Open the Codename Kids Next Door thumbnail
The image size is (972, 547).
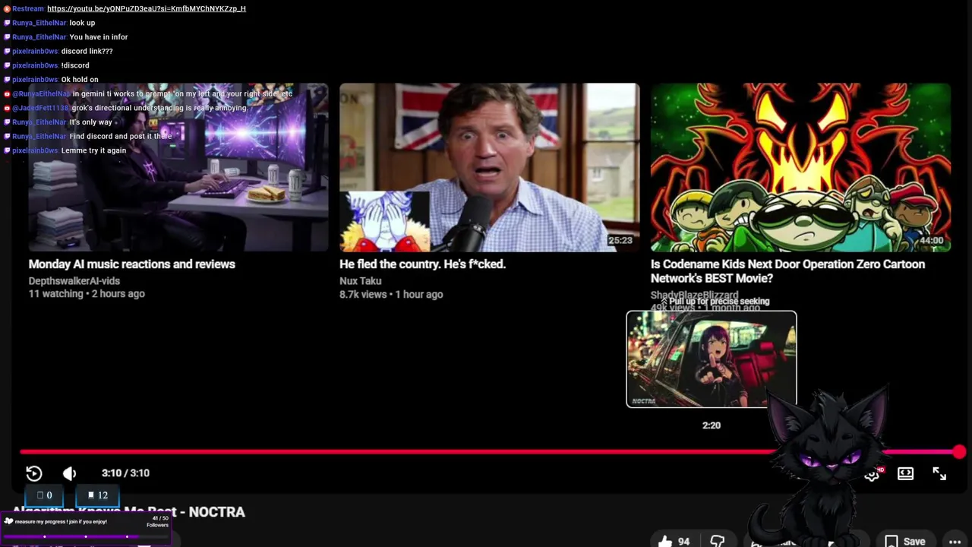[800, 167]
